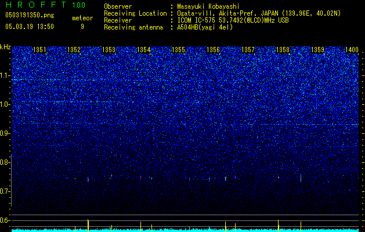Click the Ogata-vill. Akita-Pref. JAPAN location text
The image size is (365, 232).
(259, 13)
